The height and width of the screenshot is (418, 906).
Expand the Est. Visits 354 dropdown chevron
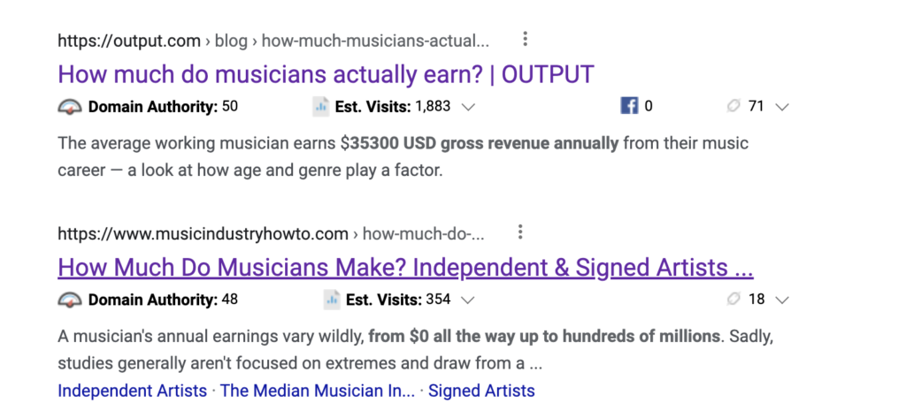(x=469, y=300)
